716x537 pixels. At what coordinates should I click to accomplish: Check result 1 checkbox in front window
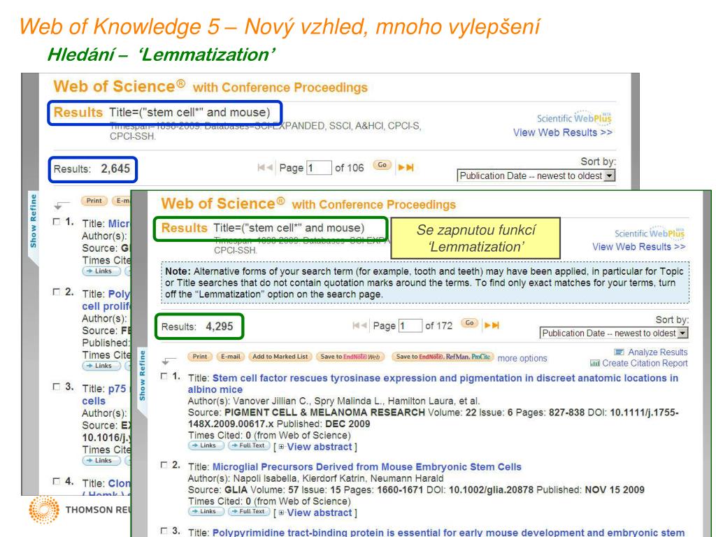164,375
